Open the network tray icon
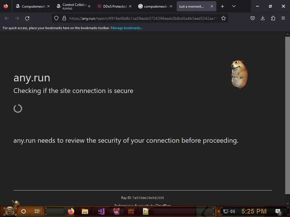 (226, 211)
